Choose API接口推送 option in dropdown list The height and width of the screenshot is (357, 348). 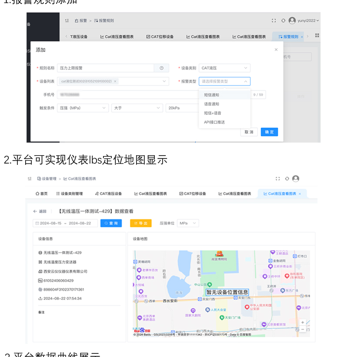[214, 122]
